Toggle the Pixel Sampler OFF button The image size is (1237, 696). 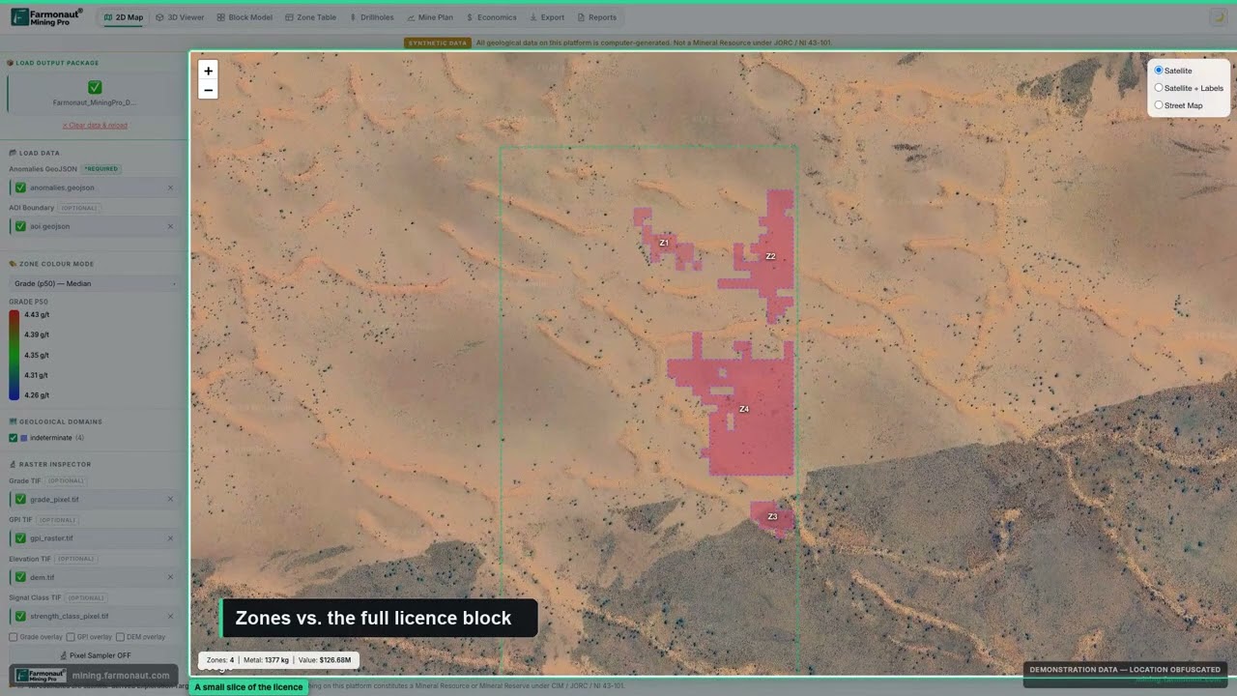(x=95, y=655)
